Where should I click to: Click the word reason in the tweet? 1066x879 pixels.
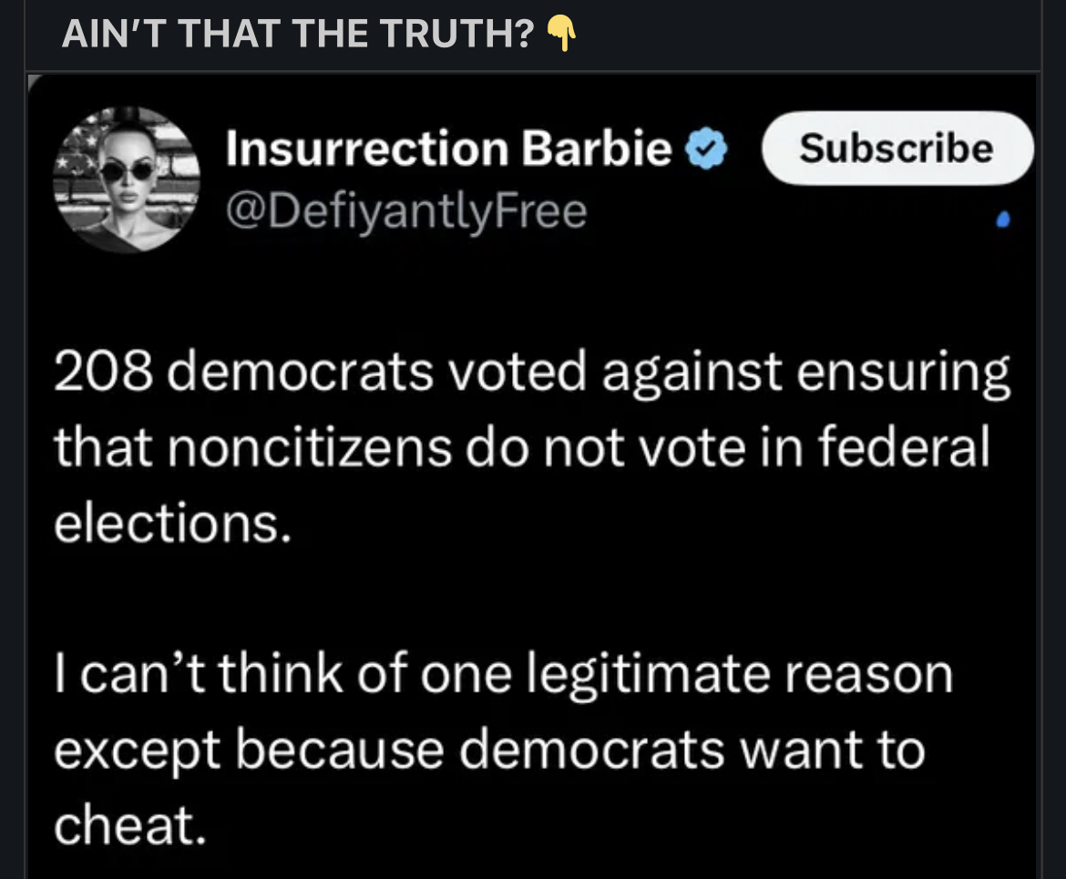coord(868,675)
